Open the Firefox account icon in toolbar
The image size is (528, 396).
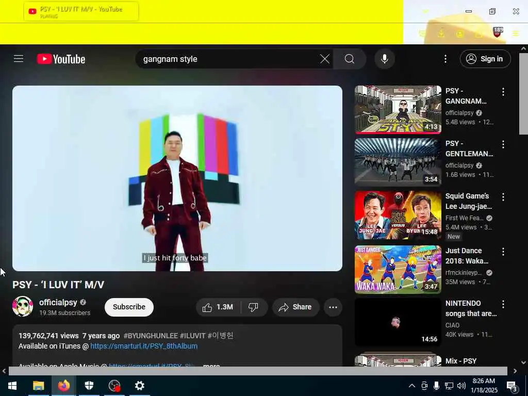[459, 34]
